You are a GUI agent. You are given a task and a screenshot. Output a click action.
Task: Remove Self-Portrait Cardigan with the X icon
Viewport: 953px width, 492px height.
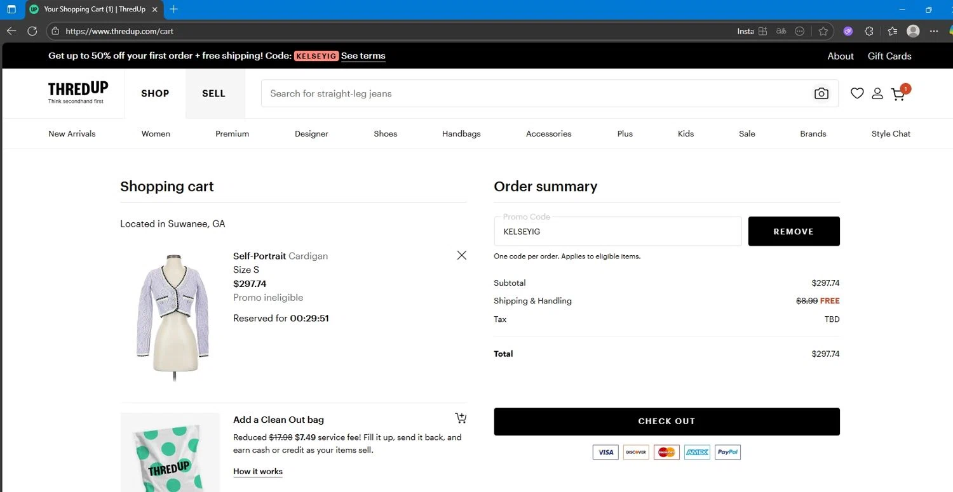[x=462, y=255]
